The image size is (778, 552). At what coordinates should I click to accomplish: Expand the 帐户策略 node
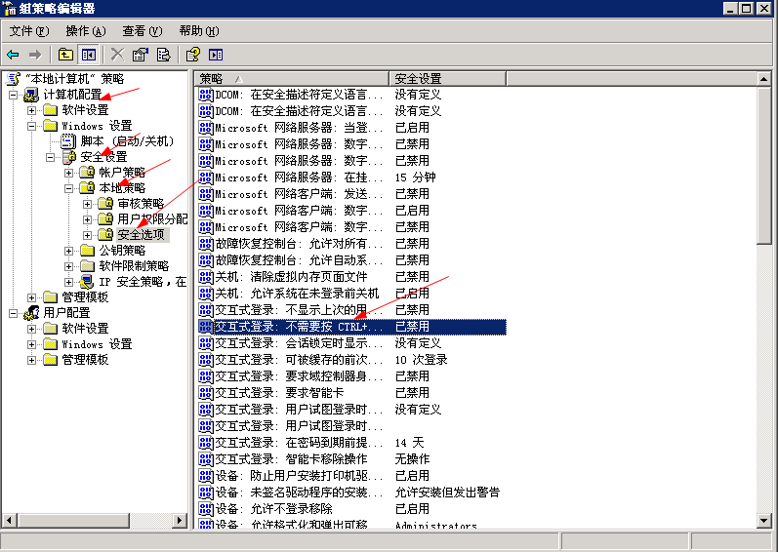pyautogui.click(x=69, y=173)
